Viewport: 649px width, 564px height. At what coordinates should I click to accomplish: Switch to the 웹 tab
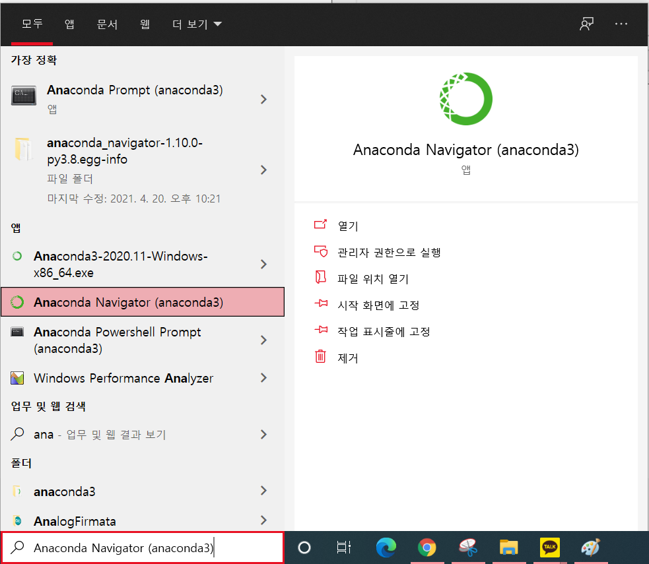point(145,24)
